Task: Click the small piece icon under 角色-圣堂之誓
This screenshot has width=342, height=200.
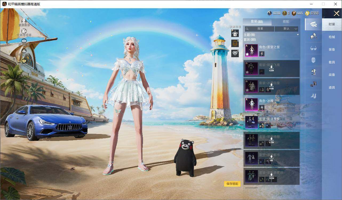Action: point(262,54)
